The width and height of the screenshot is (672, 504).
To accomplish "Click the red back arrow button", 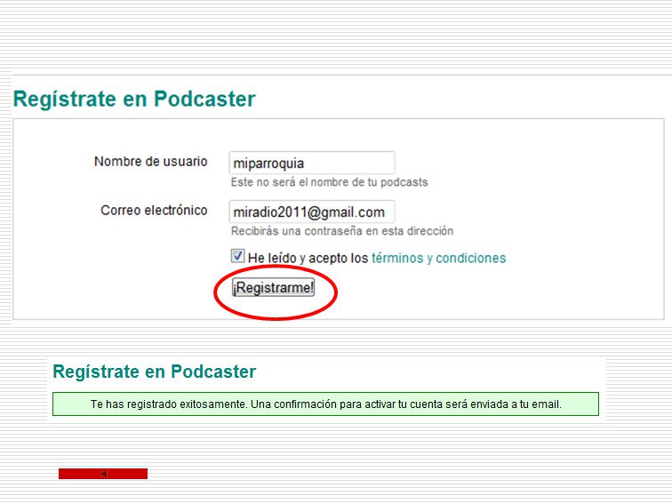I will [x=103, y=474].
